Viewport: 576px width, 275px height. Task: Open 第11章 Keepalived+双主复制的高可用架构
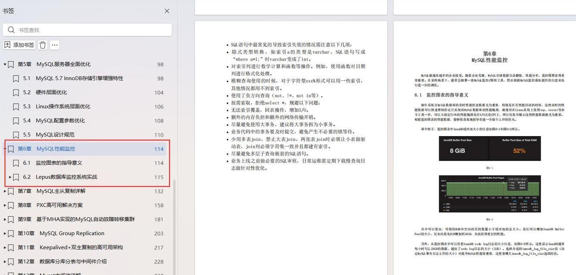click(x=70, y=248)
